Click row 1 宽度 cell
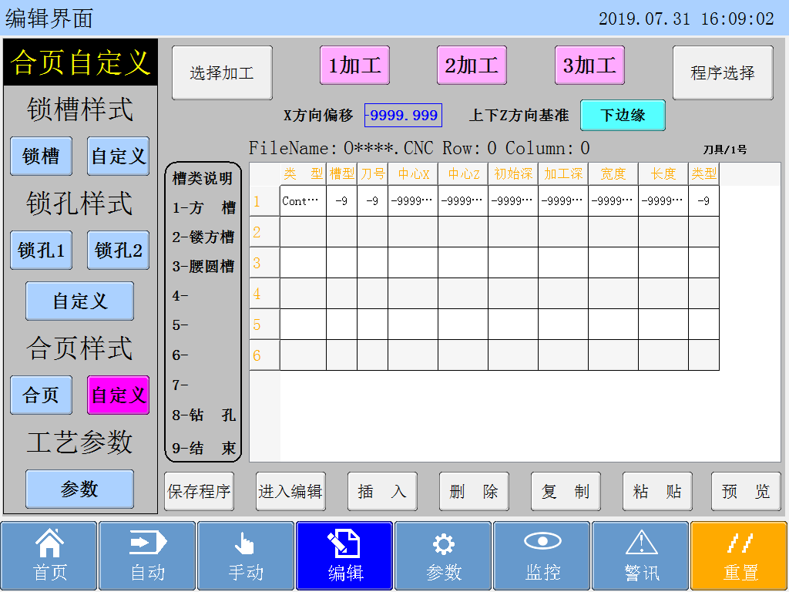The height and width of the screenshot is (592, 789). point(613,201)
